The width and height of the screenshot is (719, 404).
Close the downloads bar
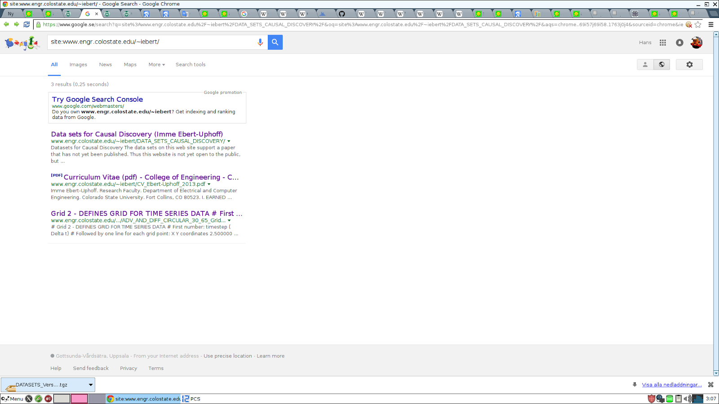tap(711, 385)
